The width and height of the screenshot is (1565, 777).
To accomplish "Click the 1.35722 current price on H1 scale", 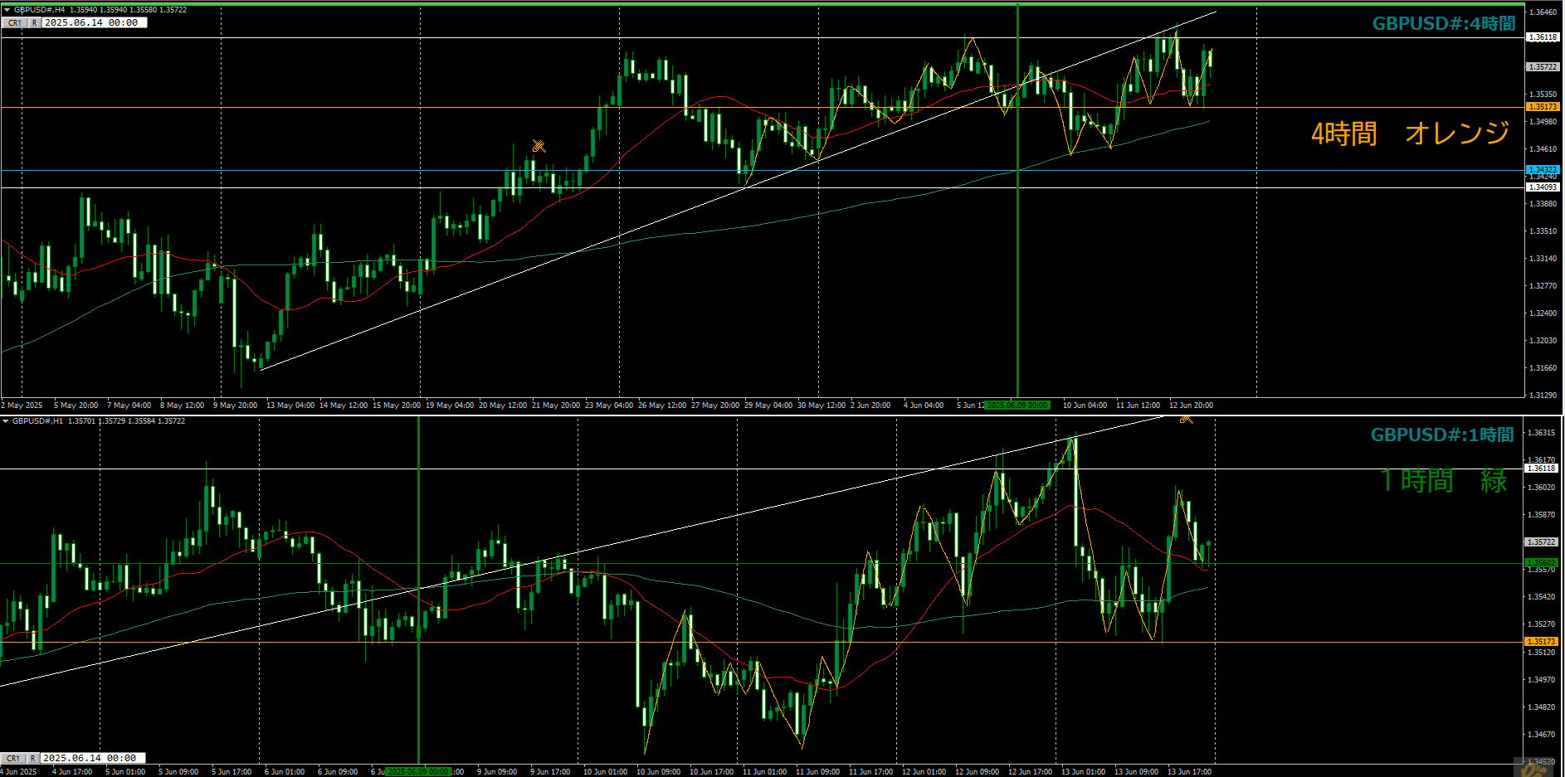I will click(1542, 542).
